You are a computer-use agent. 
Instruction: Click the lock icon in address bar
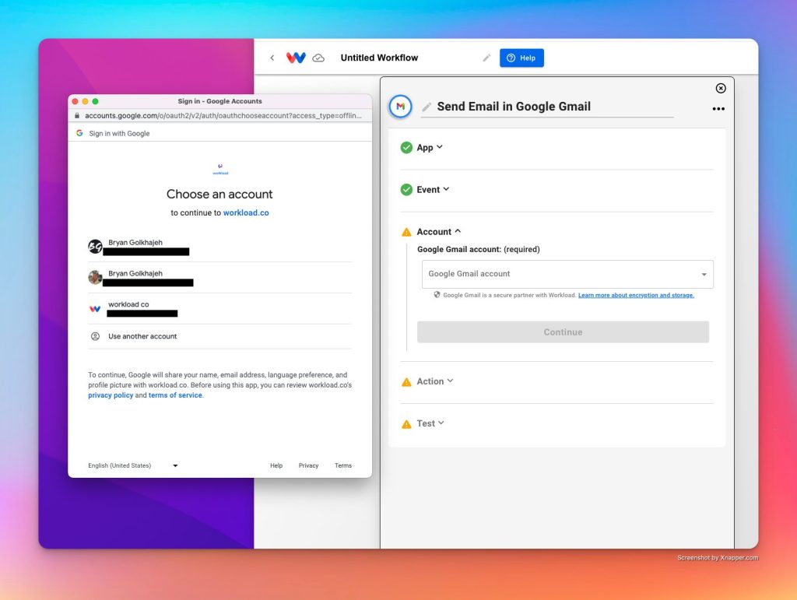pyautogui.click(x=77, y=116)
